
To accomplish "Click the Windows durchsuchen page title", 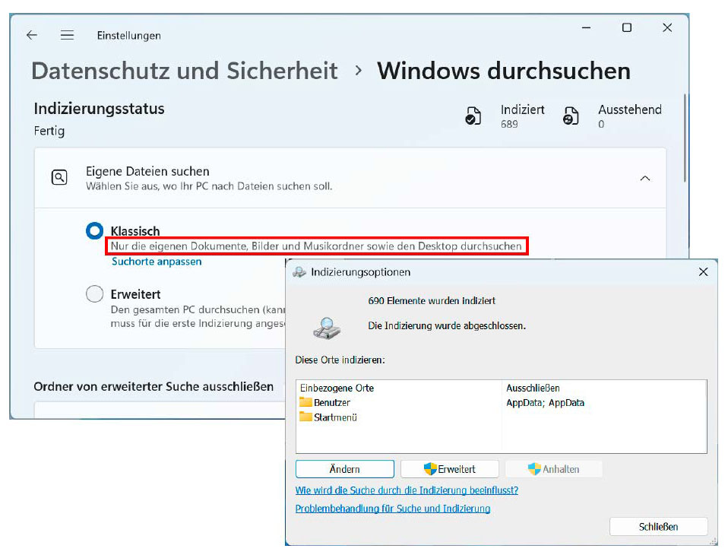I will click(504, 71).
